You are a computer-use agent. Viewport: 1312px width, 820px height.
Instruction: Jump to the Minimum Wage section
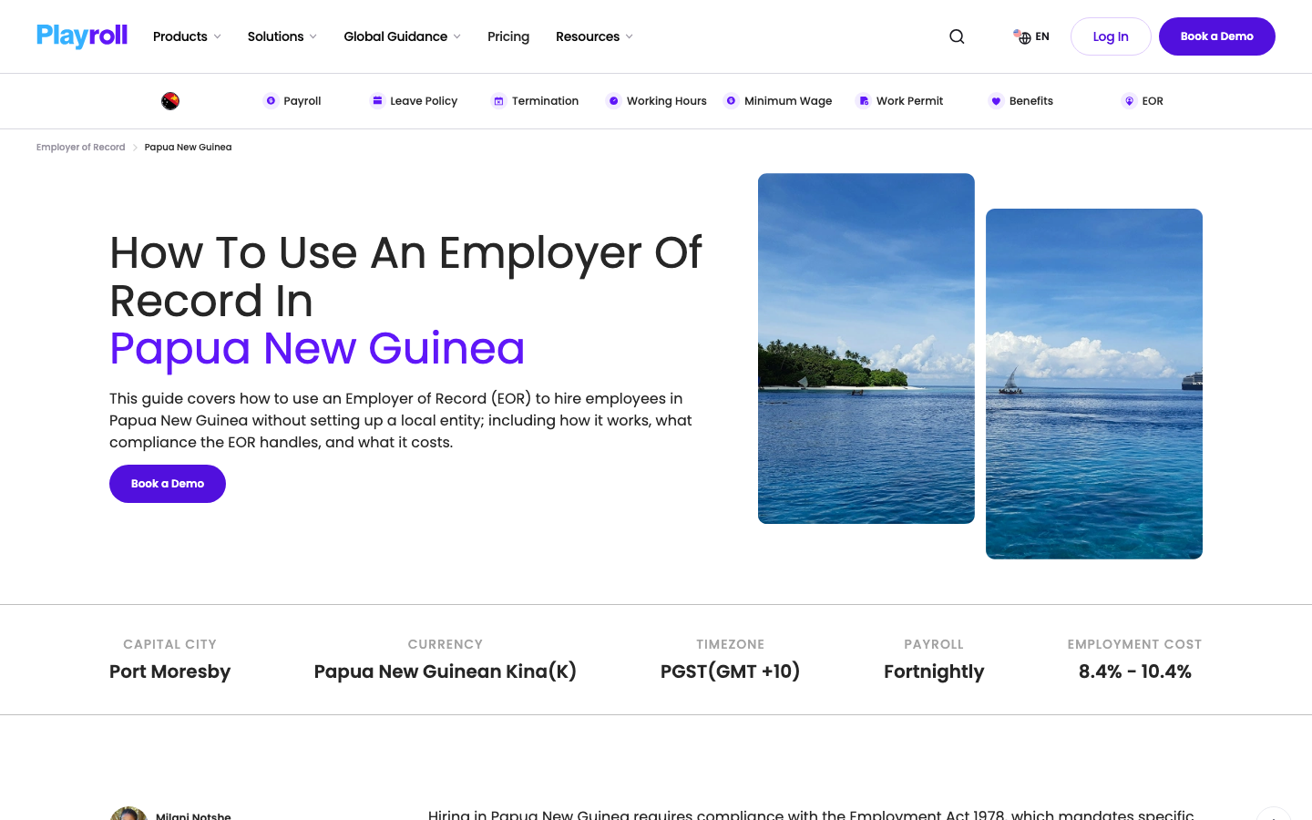click(778, 101)
